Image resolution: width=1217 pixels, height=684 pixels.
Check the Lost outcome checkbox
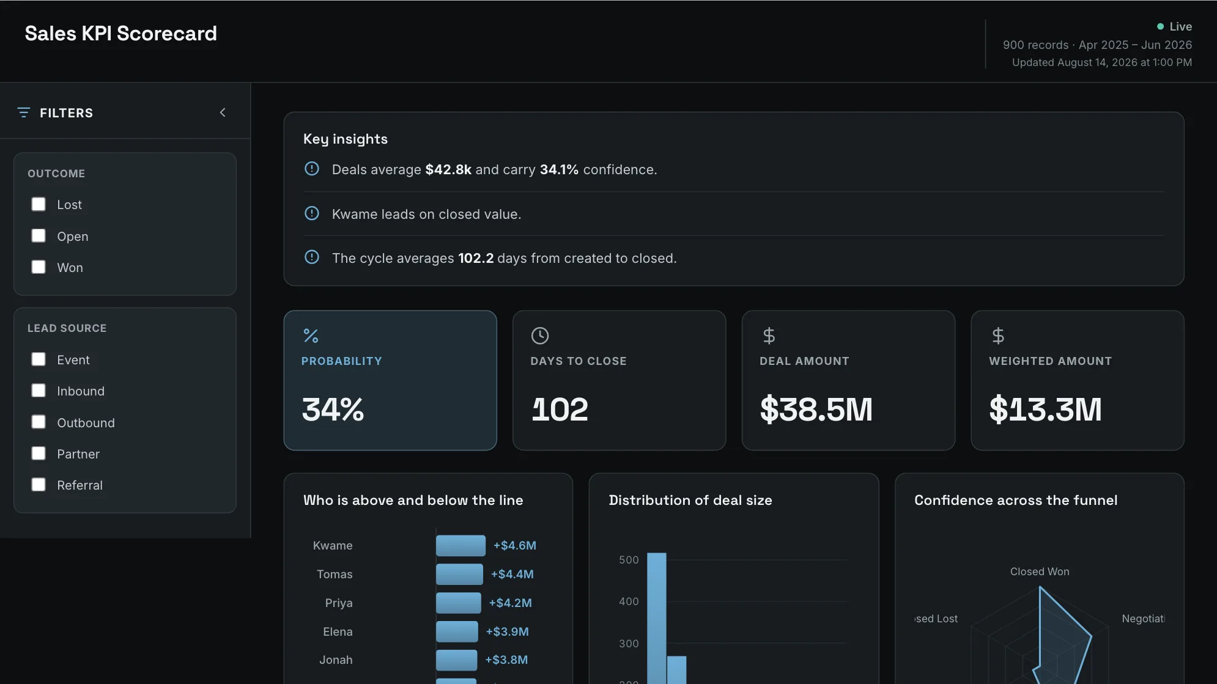tap(39, 204)
